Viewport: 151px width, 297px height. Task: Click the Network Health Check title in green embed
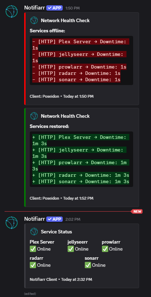coord(65,116)
